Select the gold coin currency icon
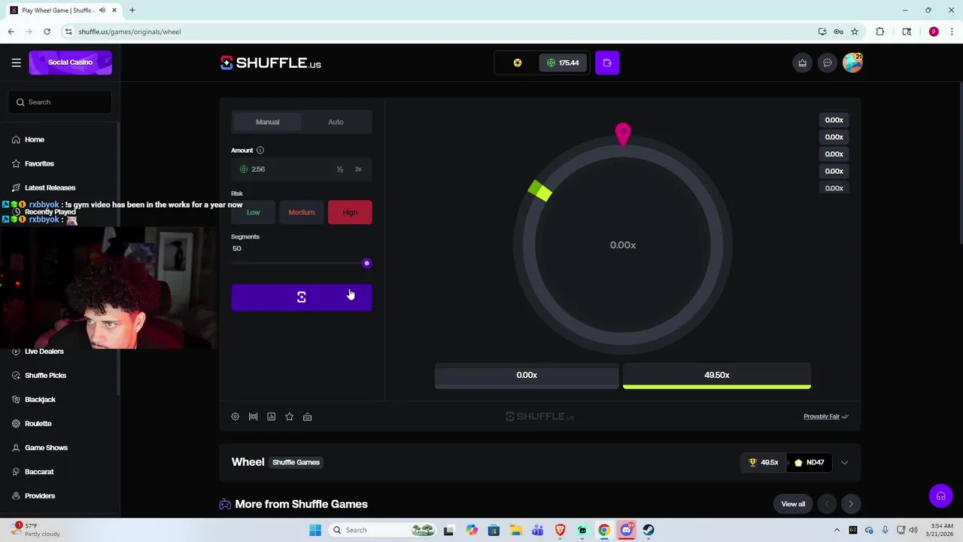This screenshot has width=963, height=542. (518, 62)
